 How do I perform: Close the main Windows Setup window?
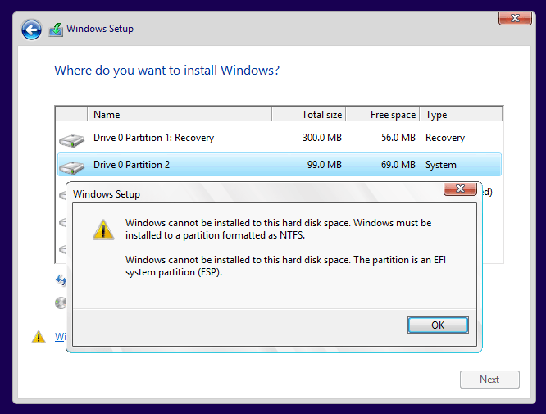(514, 17)
